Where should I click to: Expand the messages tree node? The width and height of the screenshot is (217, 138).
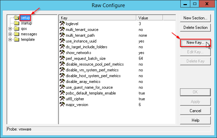[x=10, y=34]
